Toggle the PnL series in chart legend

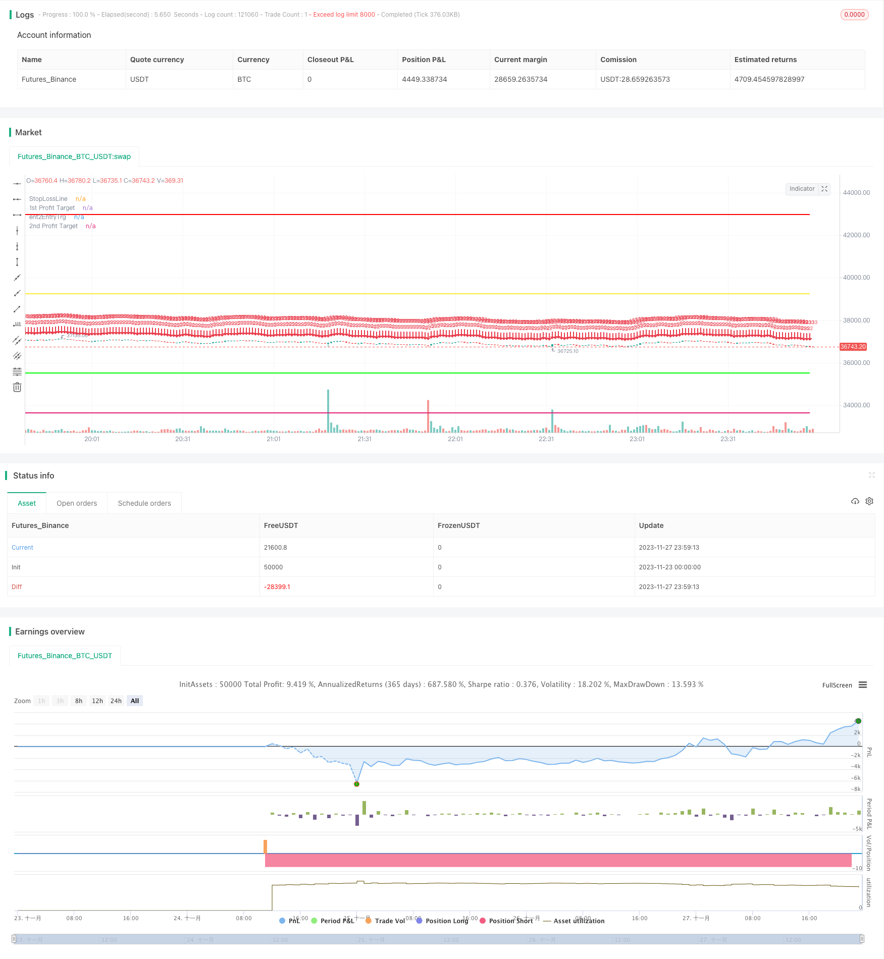(x=289, y=921)
